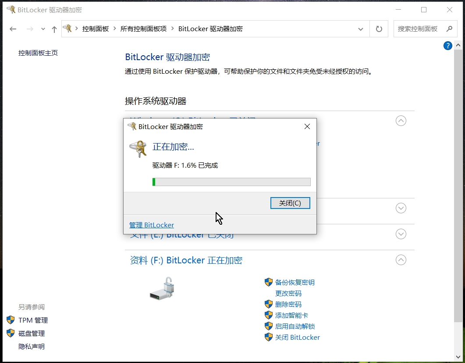Click shield icon beside 删除密码
The image size is (465, 363).
pos(268,304)
